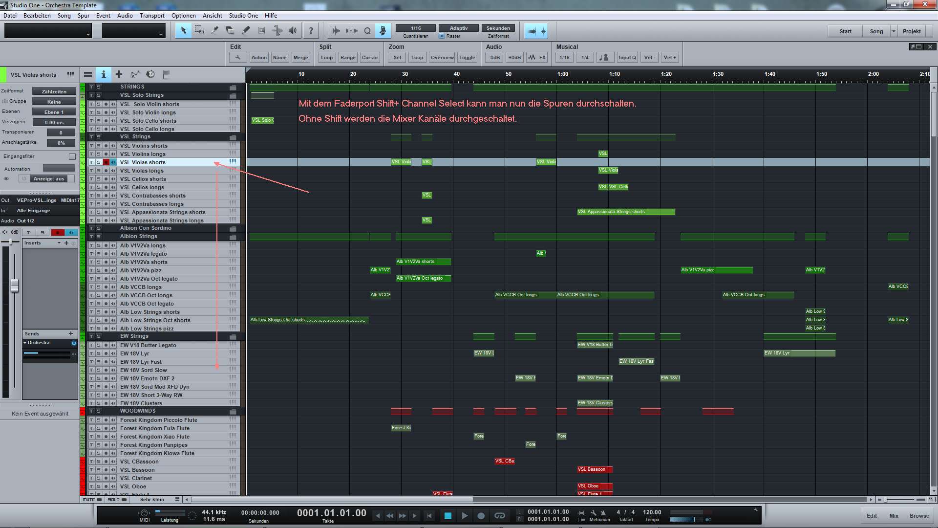Click the Quantize Q icon
The height and width of the screenshot is (528, 938).
pyautogui.click(x=367, y=31)
